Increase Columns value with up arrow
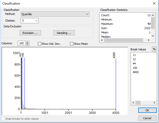 tap(28, 42)
